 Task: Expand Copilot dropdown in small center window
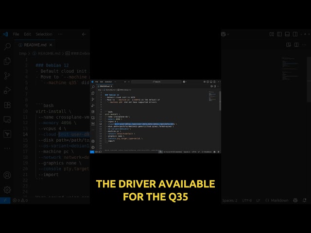tap(186, 82)
